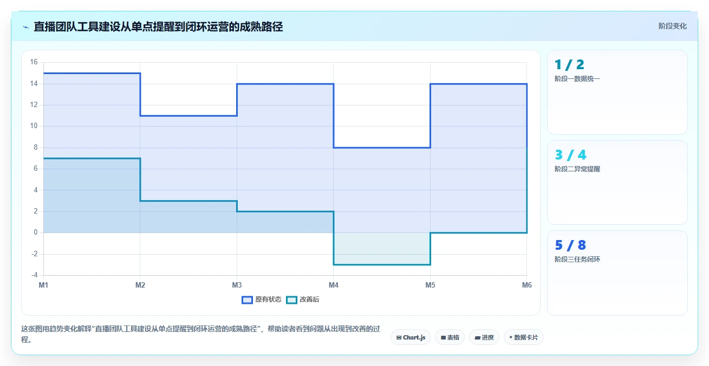Viewport: 709px width, 366px height.
Task: Toggle the 原有状态 legend label
Action: 268,300
